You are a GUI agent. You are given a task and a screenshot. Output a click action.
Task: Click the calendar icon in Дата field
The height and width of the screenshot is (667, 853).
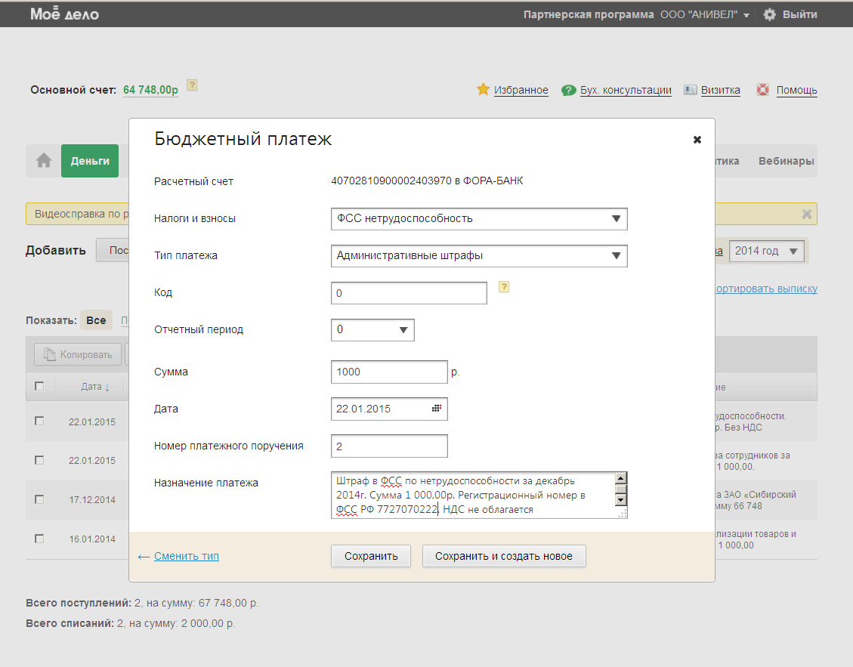click(437, 409)
